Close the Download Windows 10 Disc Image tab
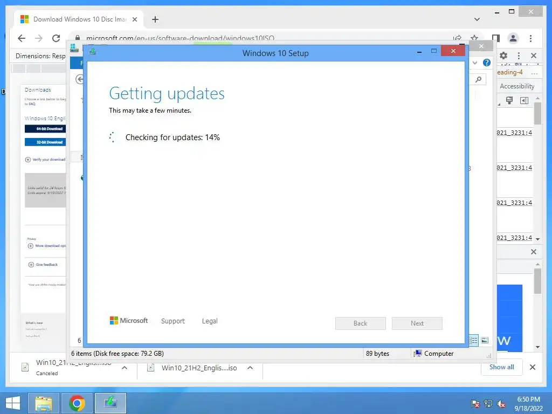Screen dimensions: 552x414 pos(135,19)
